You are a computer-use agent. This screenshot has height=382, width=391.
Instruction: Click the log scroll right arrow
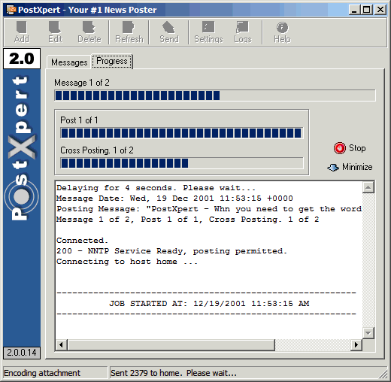[x=356, y=345]
